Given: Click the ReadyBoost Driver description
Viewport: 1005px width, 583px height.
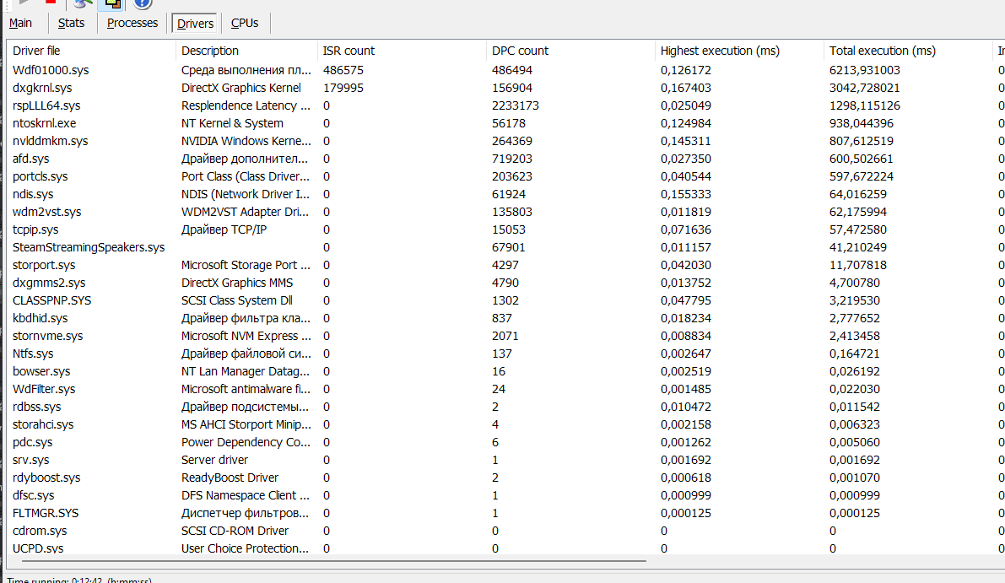Looking at the screenshot, I should click(230, 478).
